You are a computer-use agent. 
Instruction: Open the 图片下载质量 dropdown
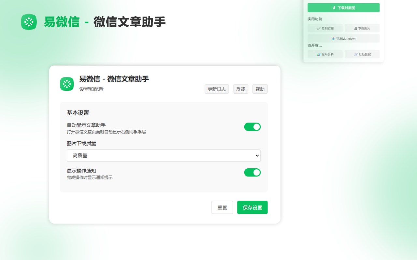pos(164,156)
